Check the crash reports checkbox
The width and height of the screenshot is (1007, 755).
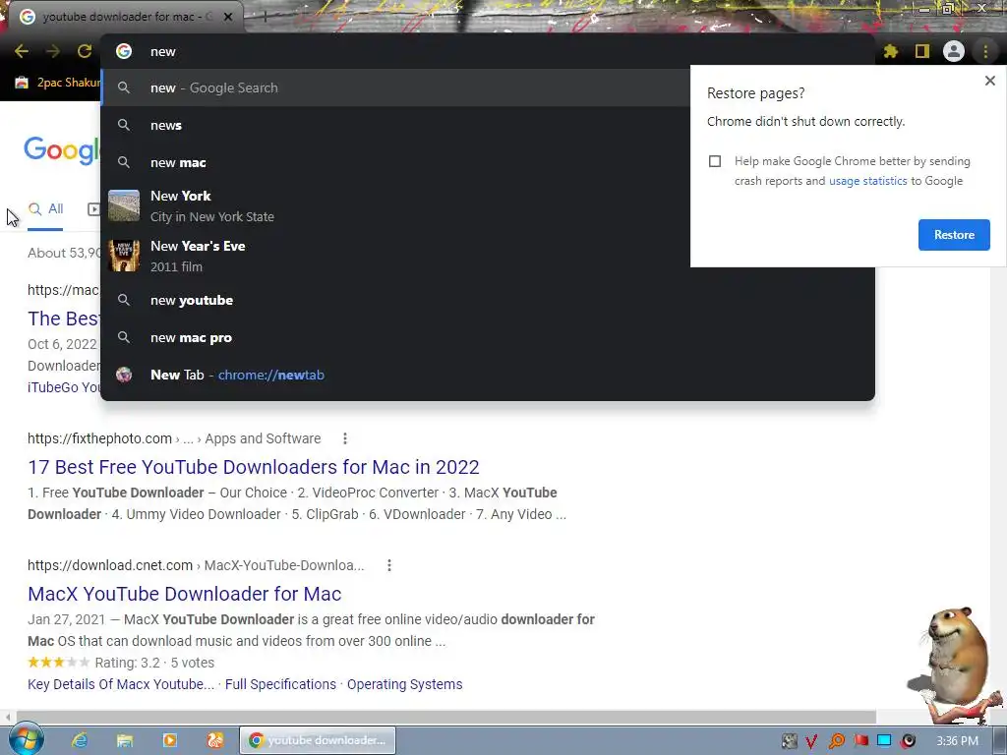715,161
